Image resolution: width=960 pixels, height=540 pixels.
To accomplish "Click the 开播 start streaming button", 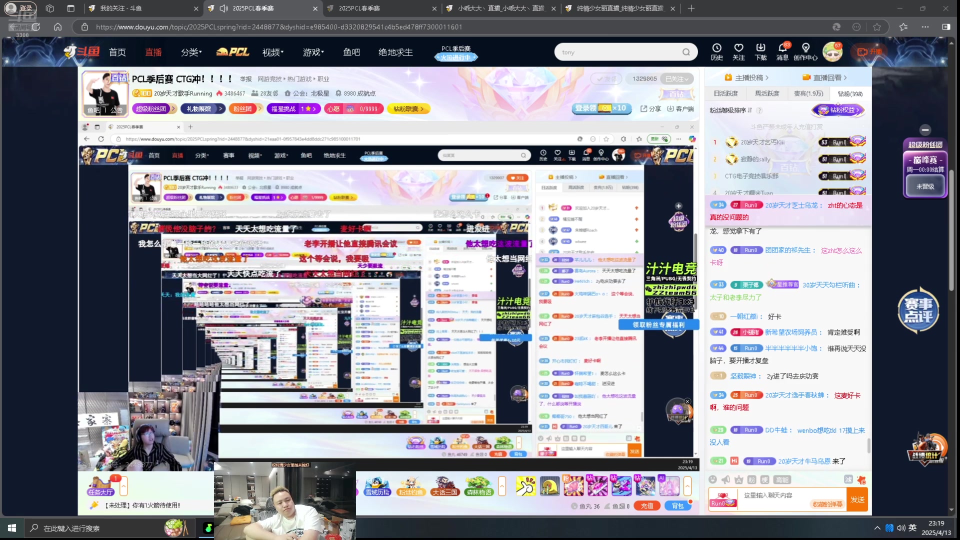I will tap(870, 51).
